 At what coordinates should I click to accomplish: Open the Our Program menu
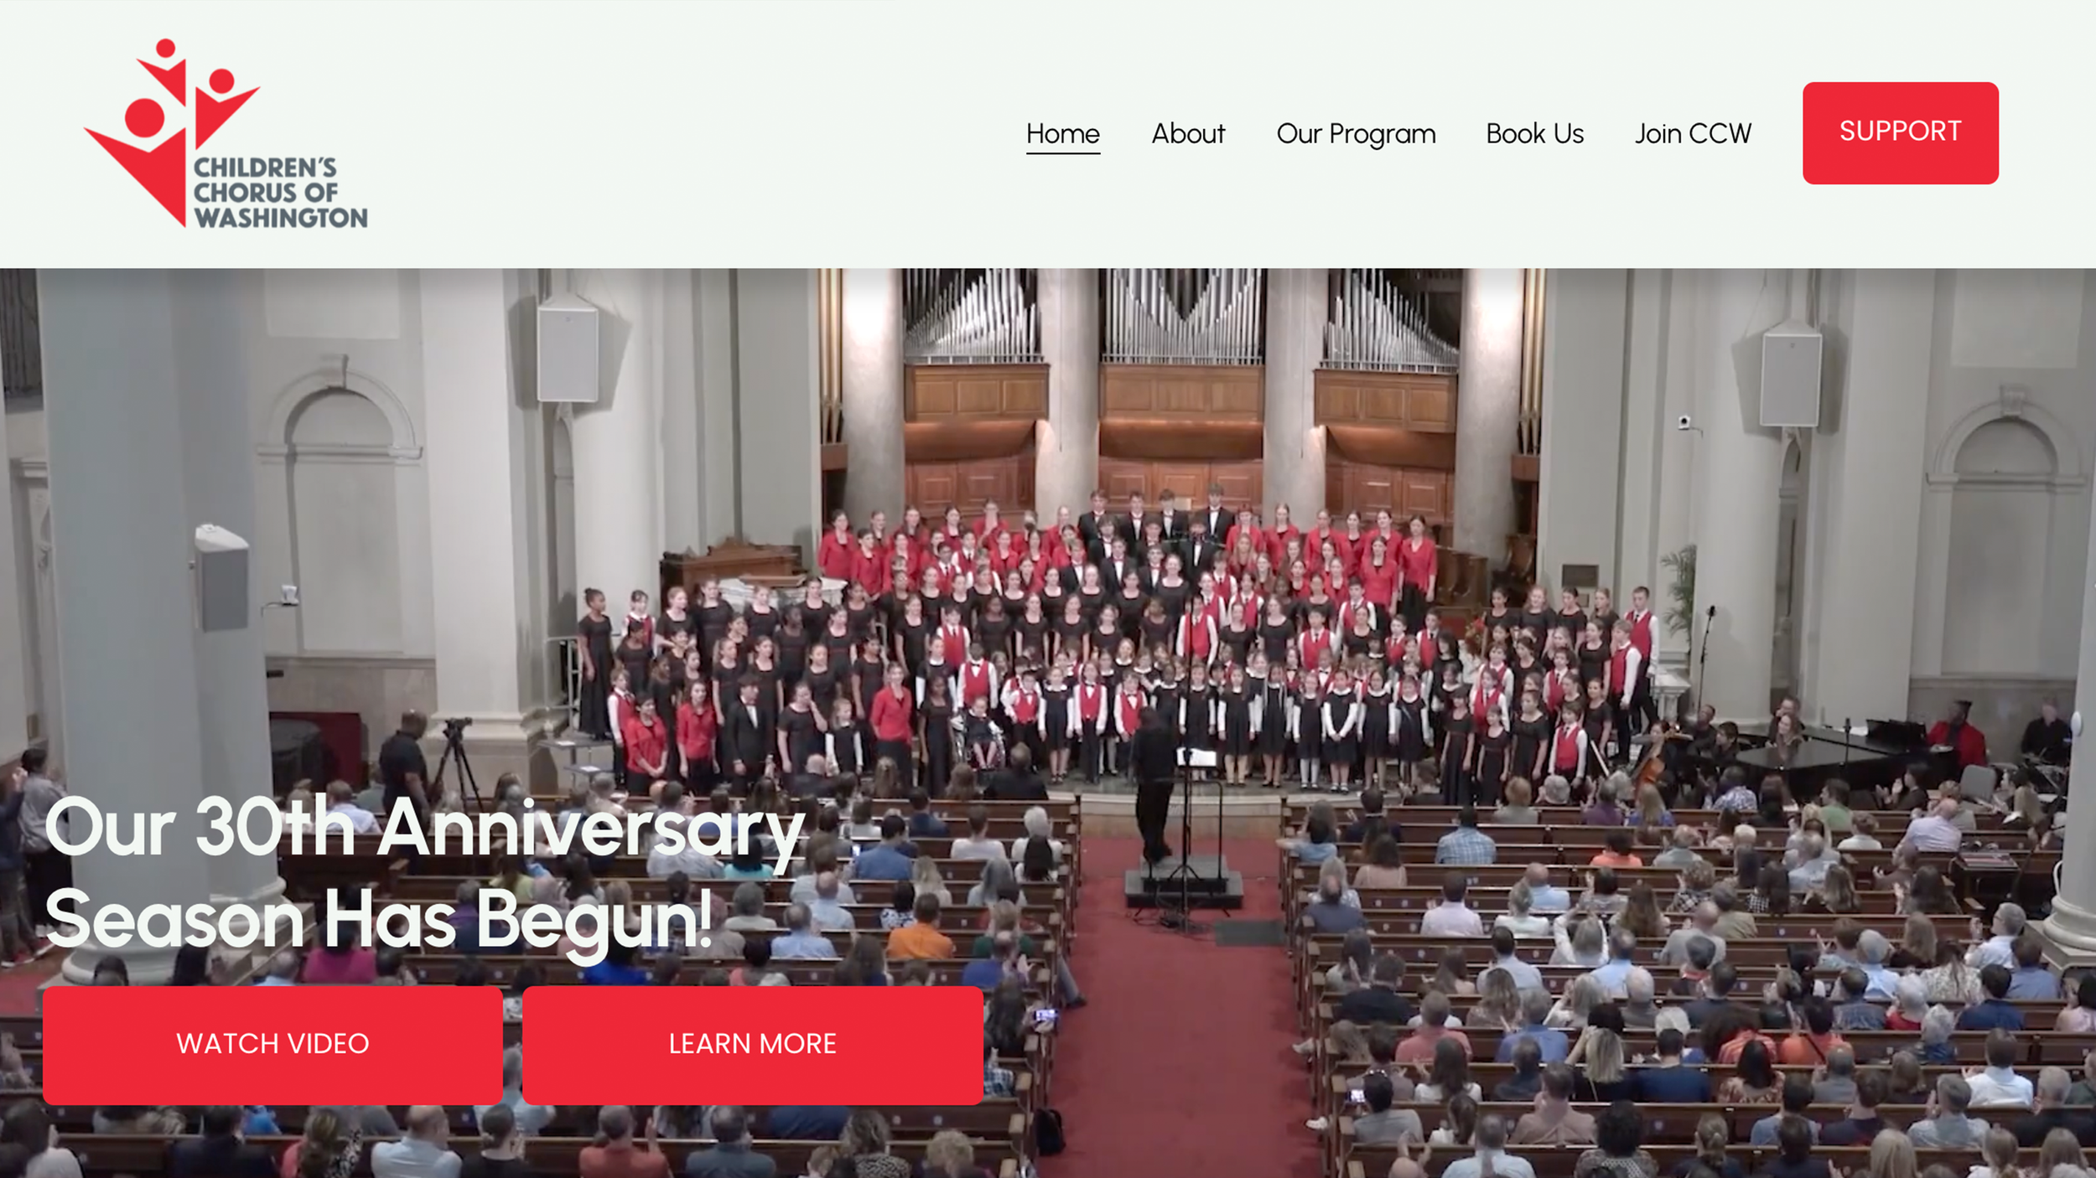[x=1356, y=134]
